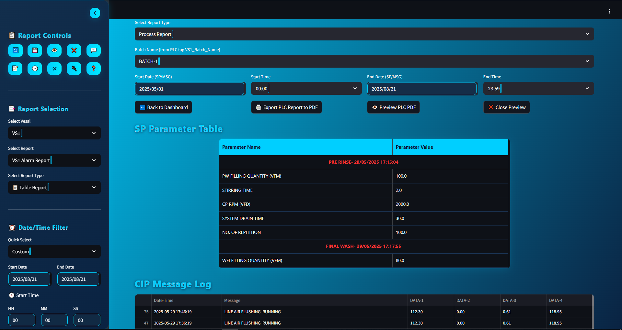Click the refresh icon in Report Controls

(x=15, y=50)
